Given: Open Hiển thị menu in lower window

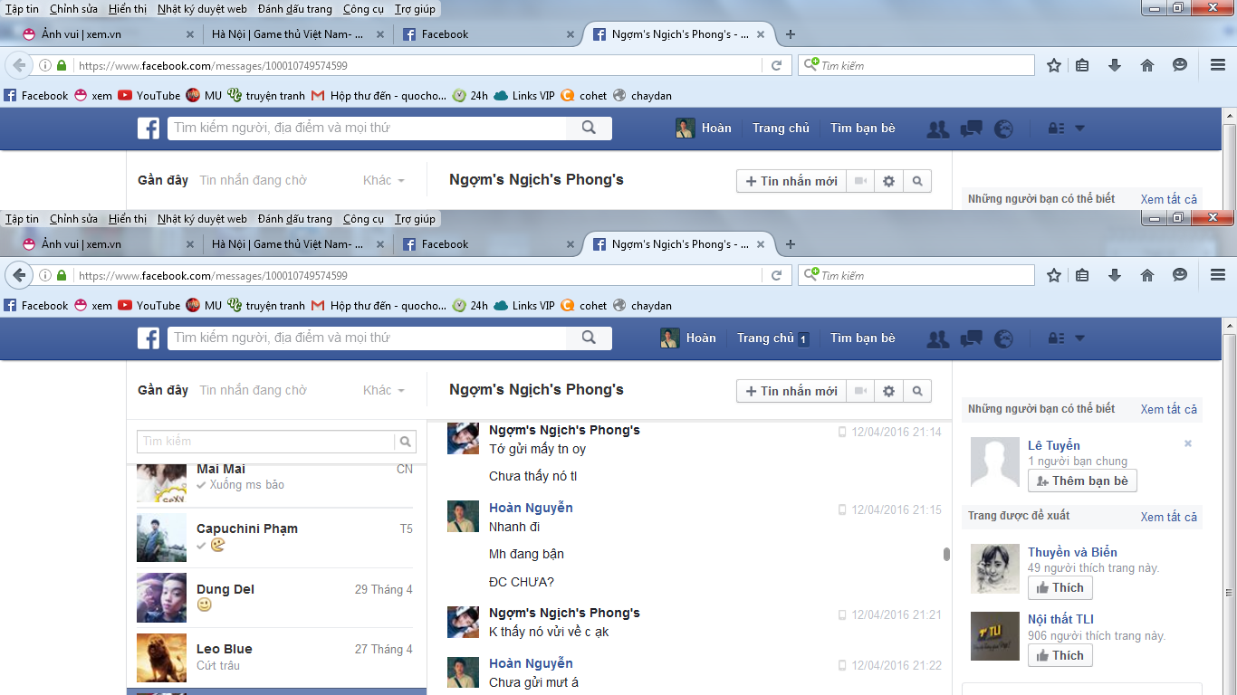Looking at the screenshot, I should coord(128,219).
